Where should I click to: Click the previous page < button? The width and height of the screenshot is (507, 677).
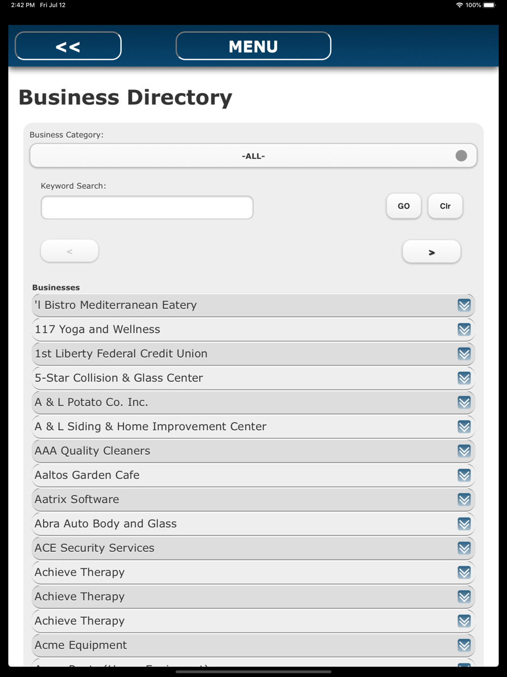69,251
